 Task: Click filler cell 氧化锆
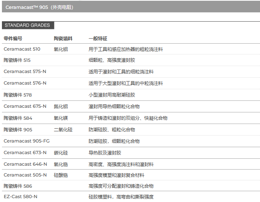coord(61,165)
